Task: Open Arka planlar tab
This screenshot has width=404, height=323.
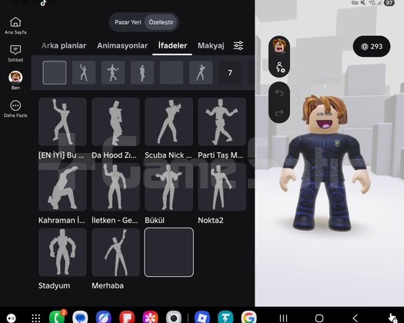Action: pos(64,45)
